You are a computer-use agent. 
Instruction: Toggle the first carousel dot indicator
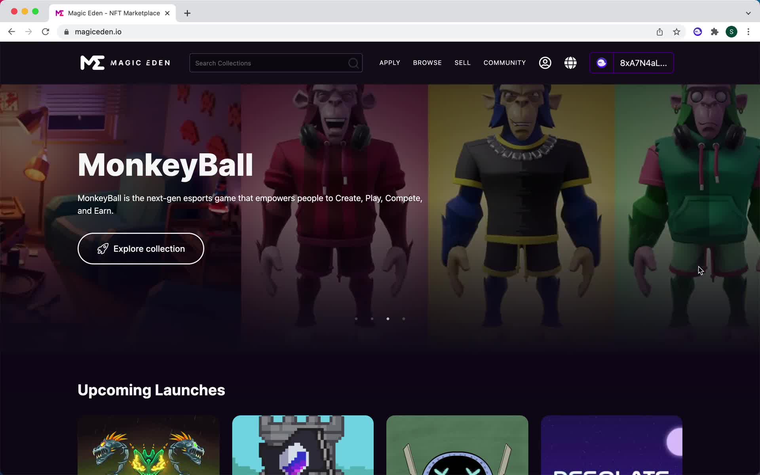(356, 319)
